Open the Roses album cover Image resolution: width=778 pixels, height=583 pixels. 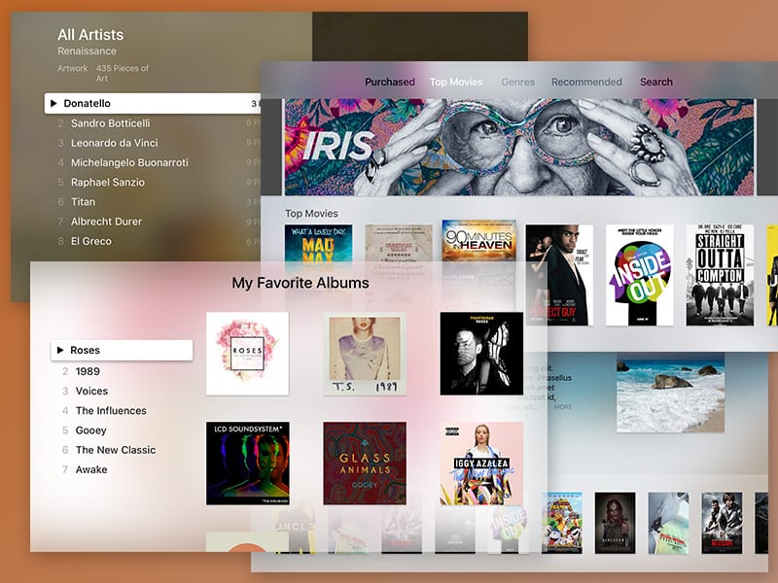point(248,354)
